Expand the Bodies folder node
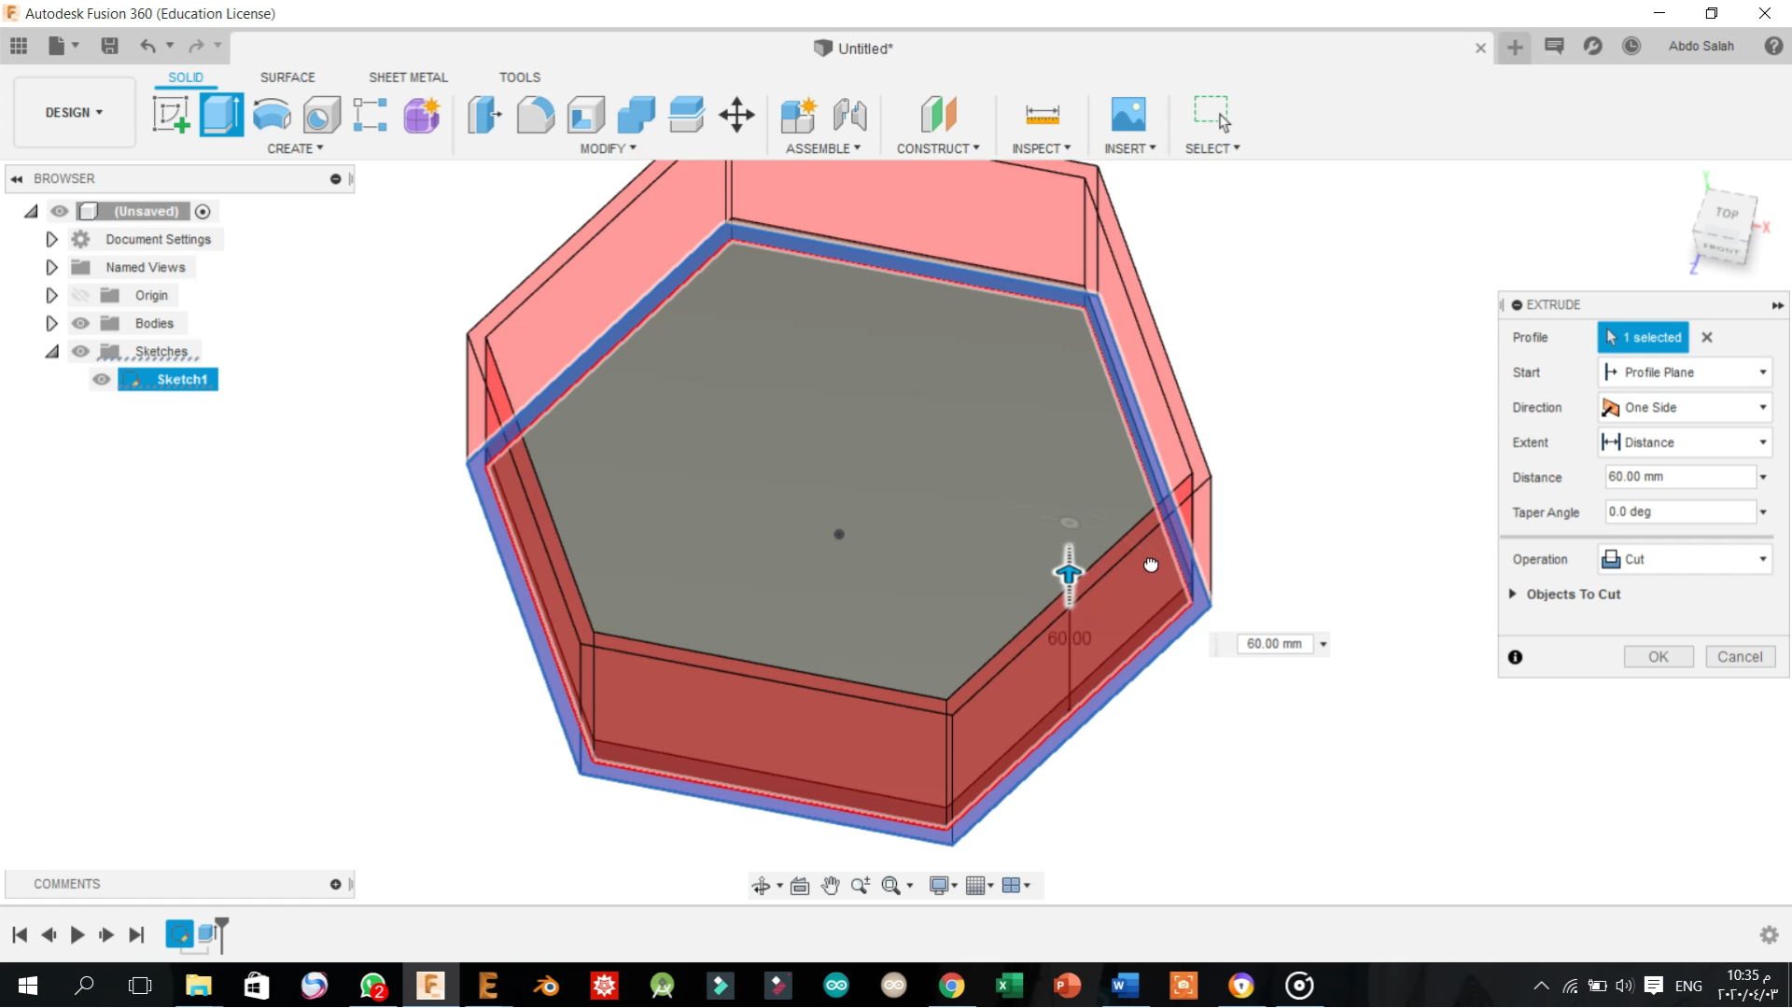Image resolution: width=1792 pixels, height=1008 pixels. [51, 323]
